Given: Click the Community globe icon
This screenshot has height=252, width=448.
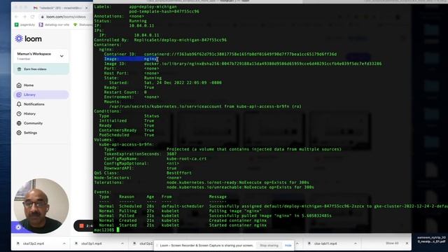Looking at the screenshot, I should (x=19, y=123).
